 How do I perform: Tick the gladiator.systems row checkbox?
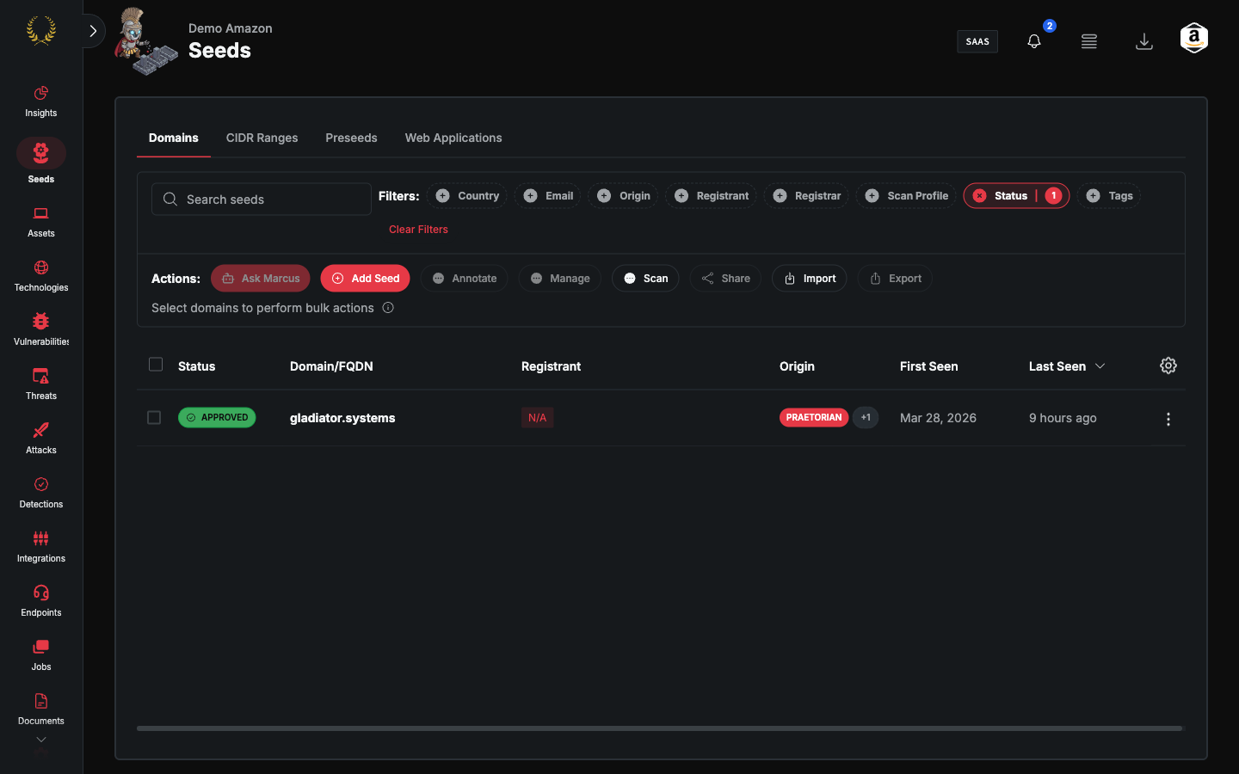click(154, 418)
